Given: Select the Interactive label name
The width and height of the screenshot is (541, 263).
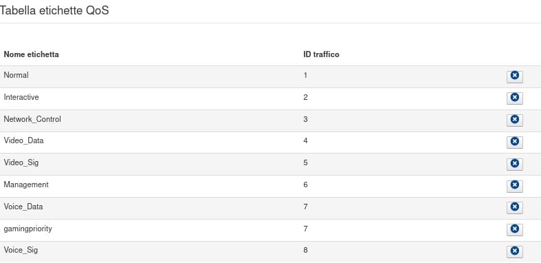Looking at the screenshot, I should pos(21,97).
